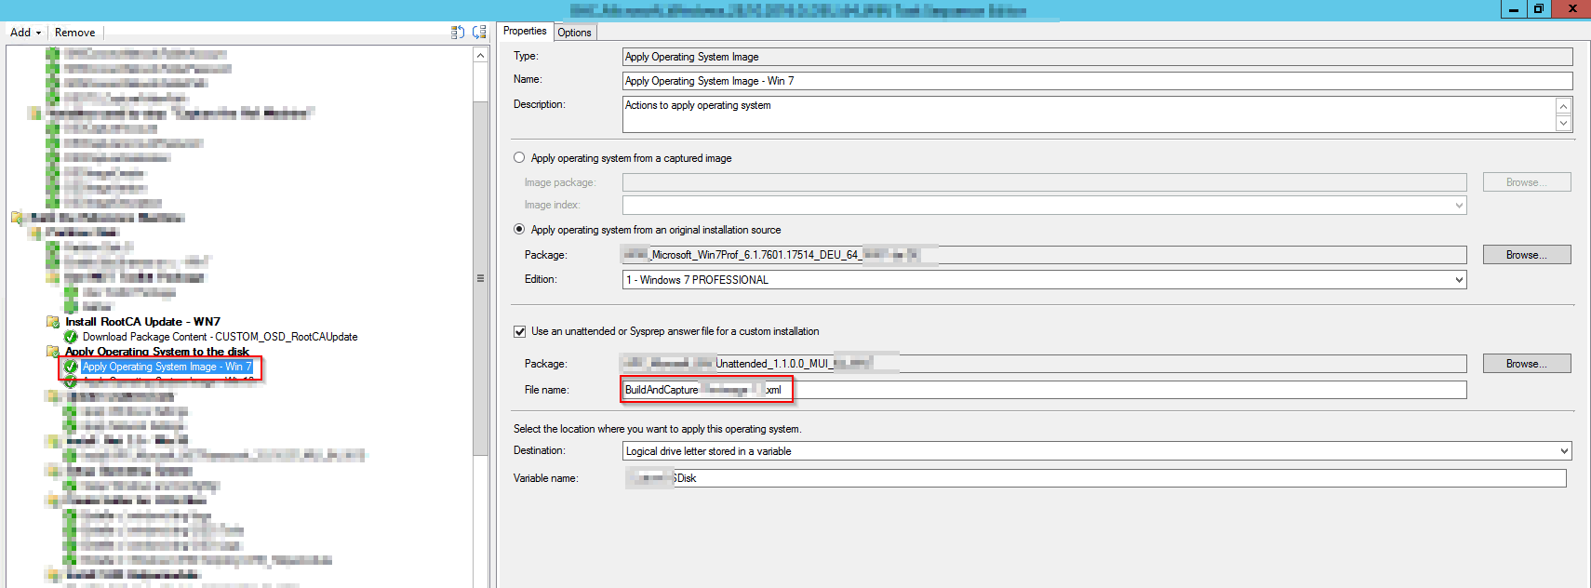
Task: Click the green check icon beside Download Package Content
Action: click(71, 337)
